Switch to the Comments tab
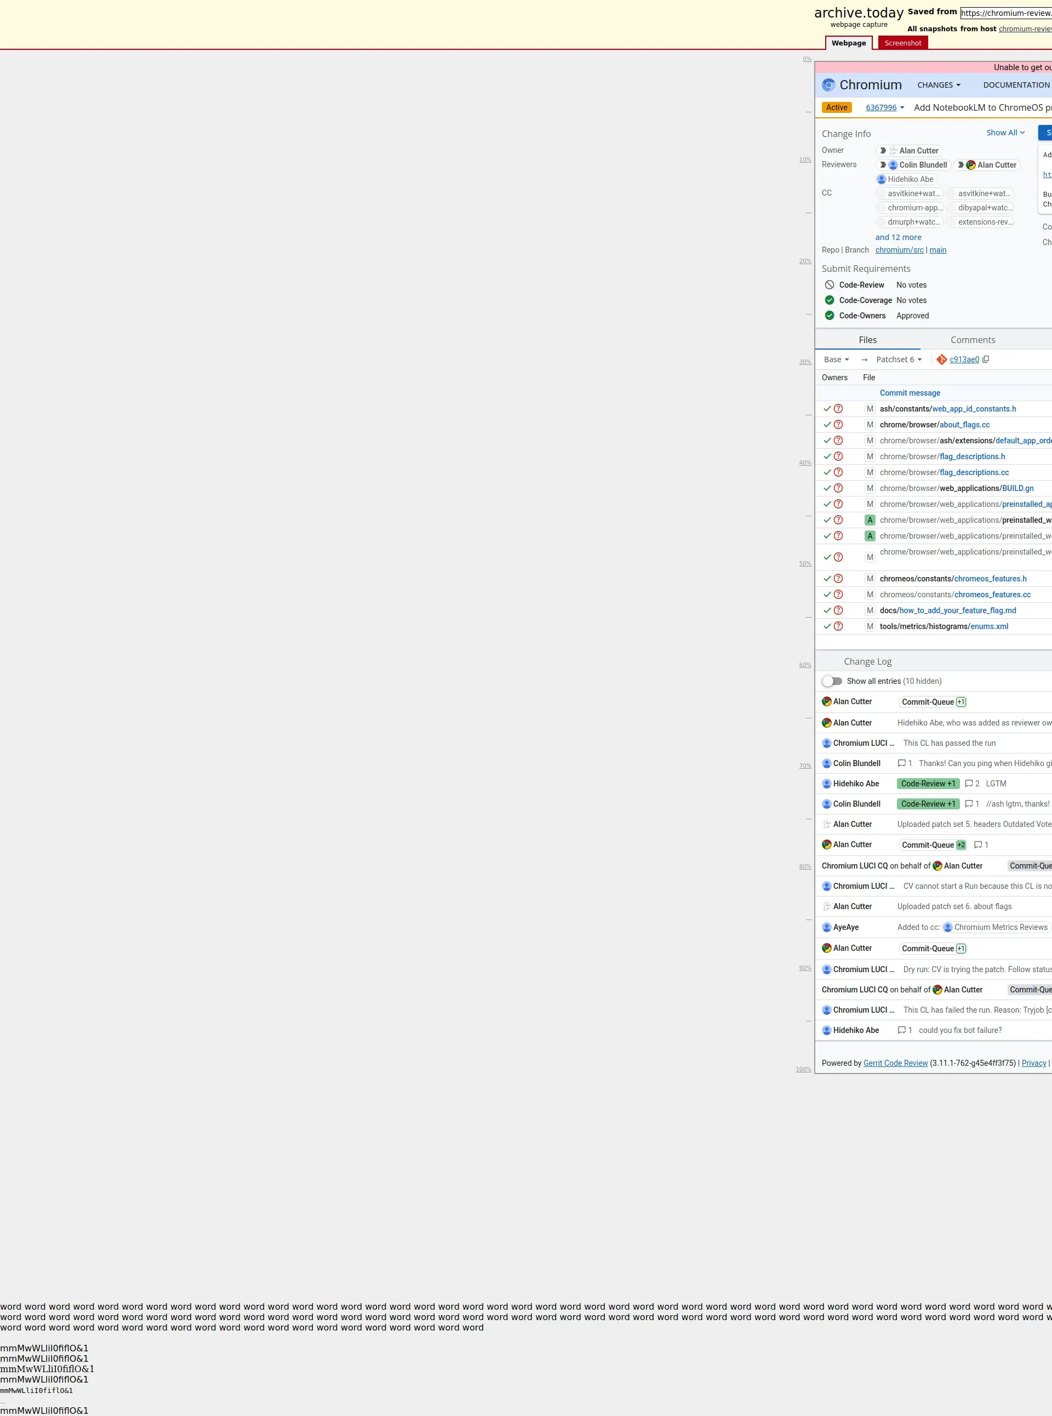Screen dimensions: 1052x1416 (973, 340)
